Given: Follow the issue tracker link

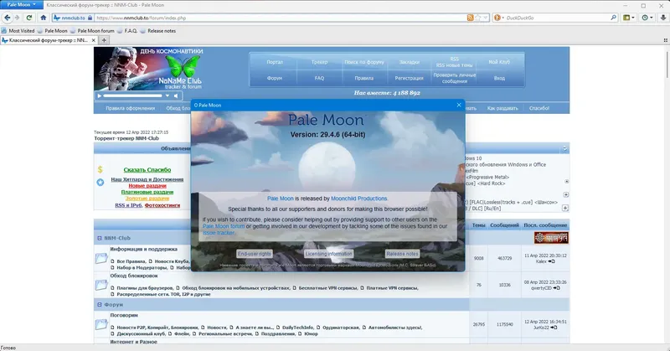Looking at the screenshot, I should click(x=219, y=233).
